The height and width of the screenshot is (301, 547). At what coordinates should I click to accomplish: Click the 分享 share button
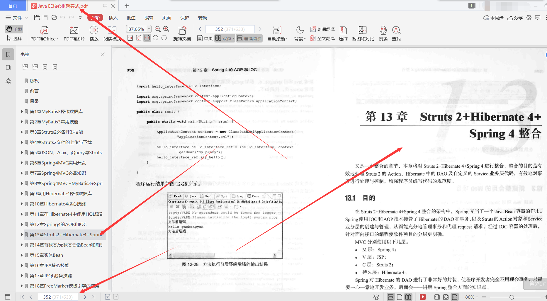(515, 18)
